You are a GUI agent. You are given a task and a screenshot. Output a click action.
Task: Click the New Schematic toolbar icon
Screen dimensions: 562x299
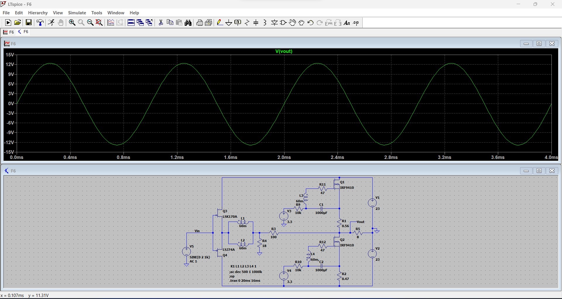tap(8, 23)
